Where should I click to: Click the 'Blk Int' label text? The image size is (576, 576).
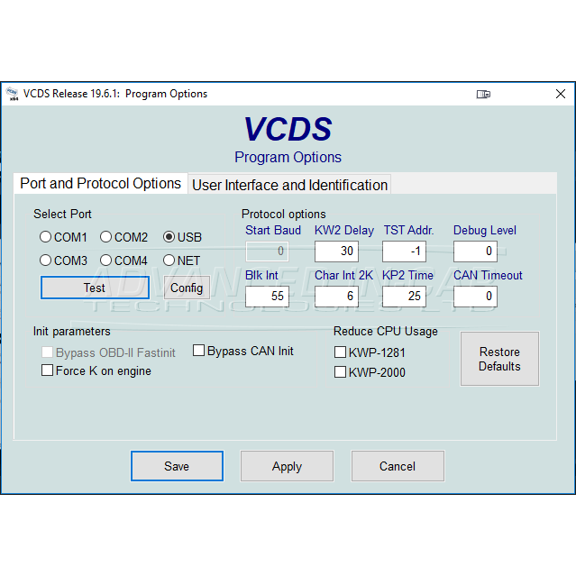pyautogui.click(x=261, y=275)
